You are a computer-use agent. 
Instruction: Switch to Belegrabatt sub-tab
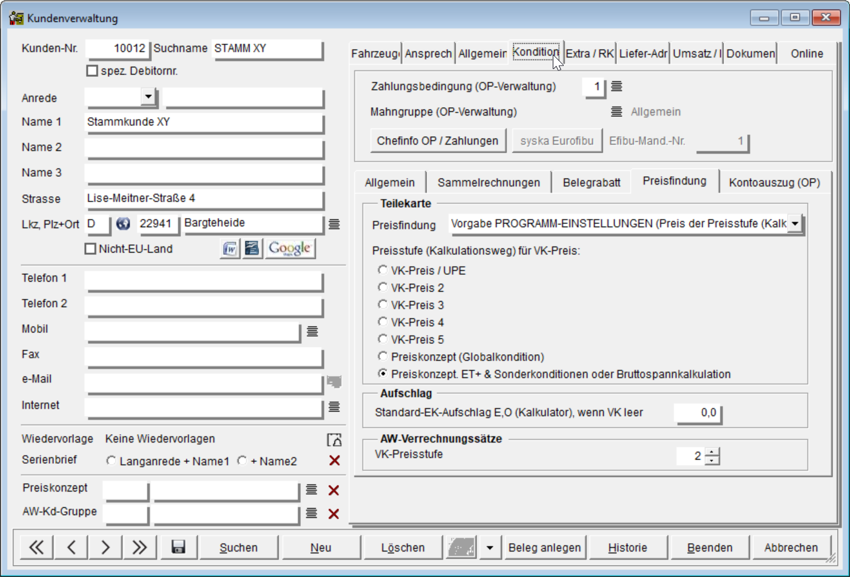click(591, 182)
